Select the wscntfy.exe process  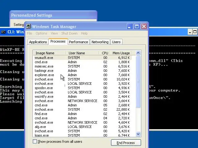pyautogui.click(x=83, y=97)
